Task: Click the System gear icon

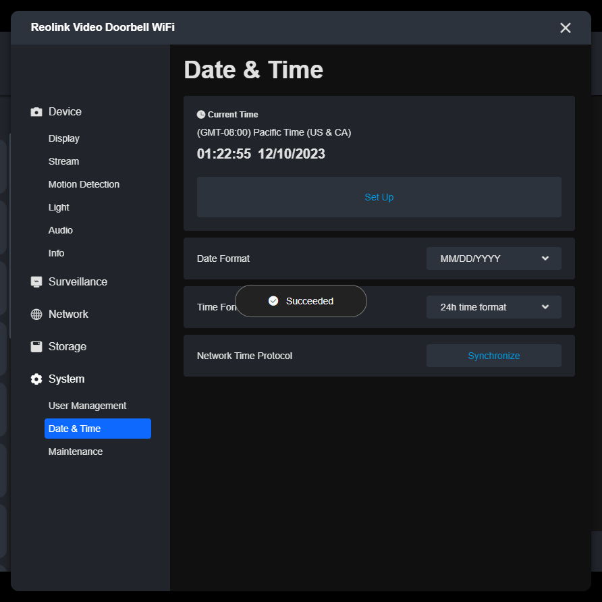Action: pos(36,379)
